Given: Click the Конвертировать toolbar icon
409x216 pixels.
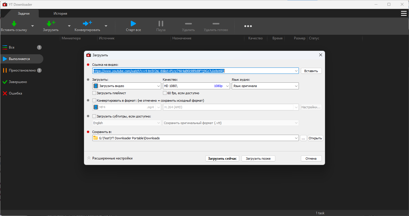Looking at the screenshot, I should 87,24.
